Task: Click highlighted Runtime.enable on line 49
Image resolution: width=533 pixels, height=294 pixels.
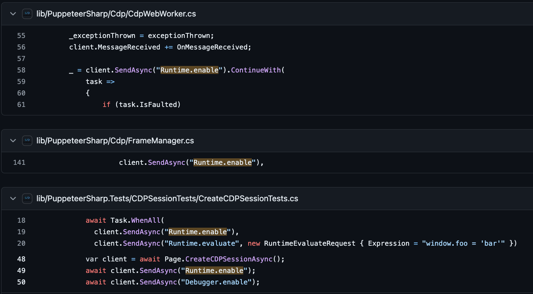Action: [x=214, y=271]
